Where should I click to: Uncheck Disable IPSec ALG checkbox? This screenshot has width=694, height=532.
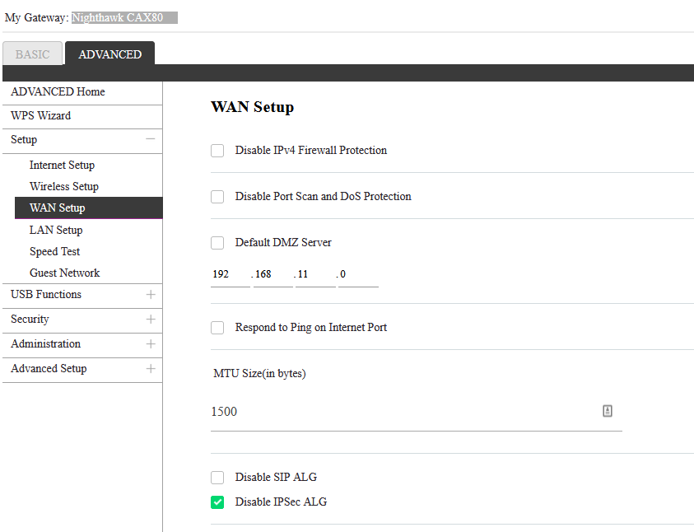[217, 502]
